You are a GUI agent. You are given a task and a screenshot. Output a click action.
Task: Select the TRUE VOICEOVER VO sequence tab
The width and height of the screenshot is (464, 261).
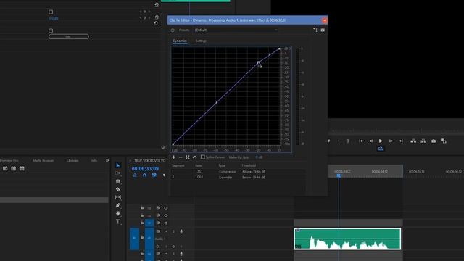(150, 160)
